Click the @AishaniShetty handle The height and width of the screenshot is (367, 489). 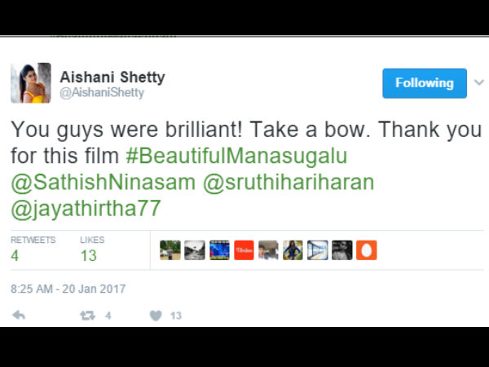102,93
